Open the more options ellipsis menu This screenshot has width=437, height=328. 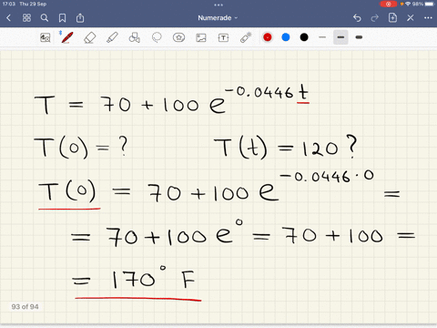pos(428,18)
